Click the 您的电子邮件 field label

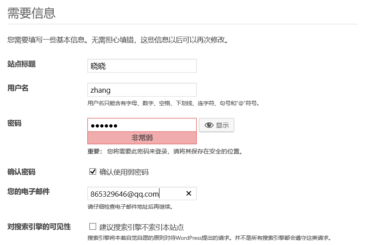point(28,191)
